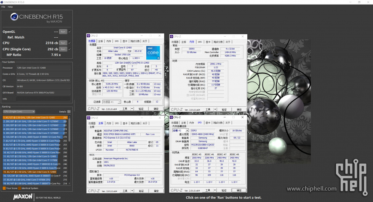Click 工具 button in CPU-Z SPD window

coord(208,190)
